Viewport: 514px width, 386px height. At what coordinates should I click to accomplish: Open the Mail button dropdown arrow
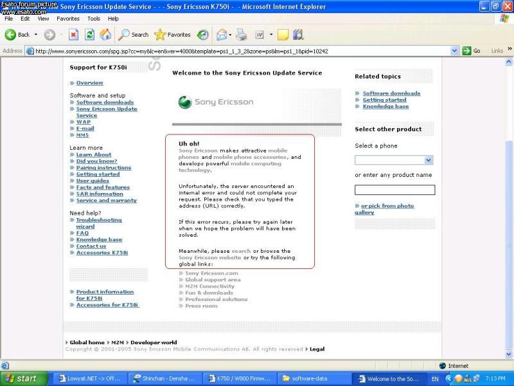coord(230,35)
